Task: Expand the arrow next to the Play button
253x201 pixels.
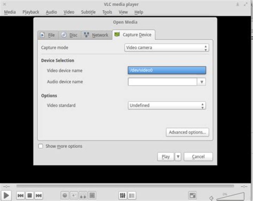Action: (x=178, y=157)
